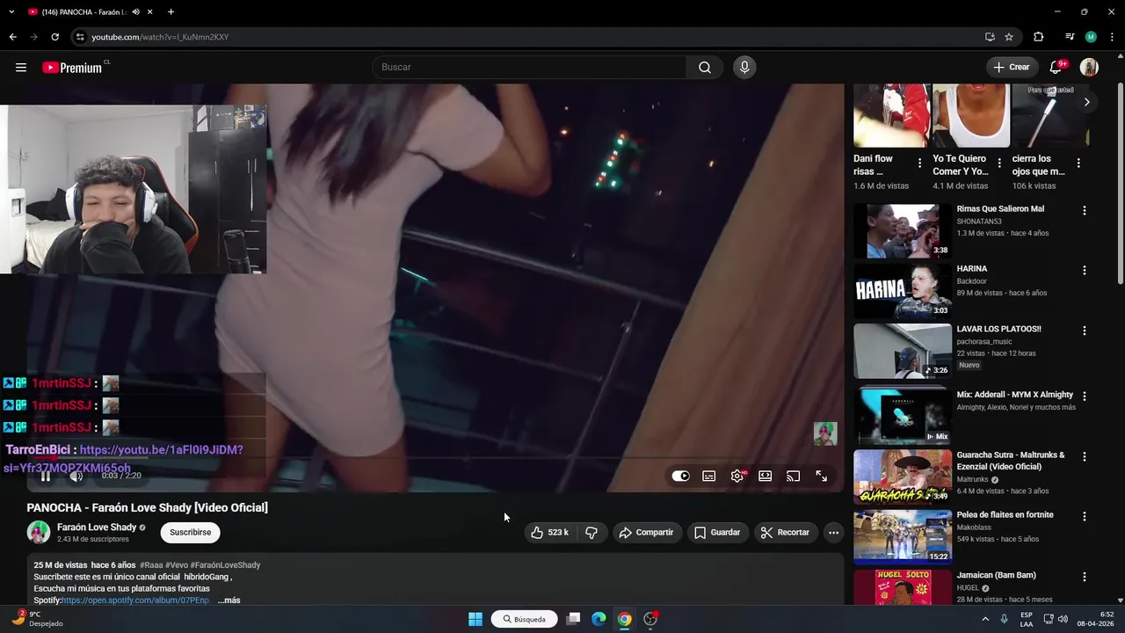1125x633 pixels.
Task: Dislike the PANOCHA video
Action: [x=592, y=533]
